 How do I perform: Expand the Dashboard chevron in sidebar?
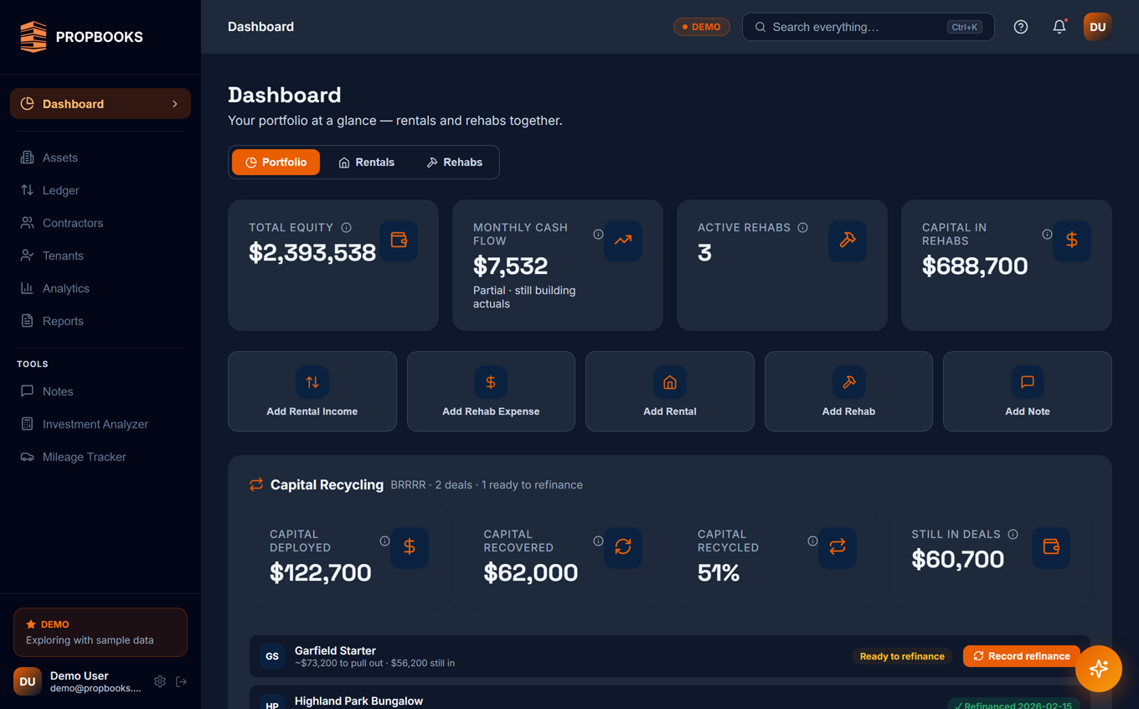point(175,104)
